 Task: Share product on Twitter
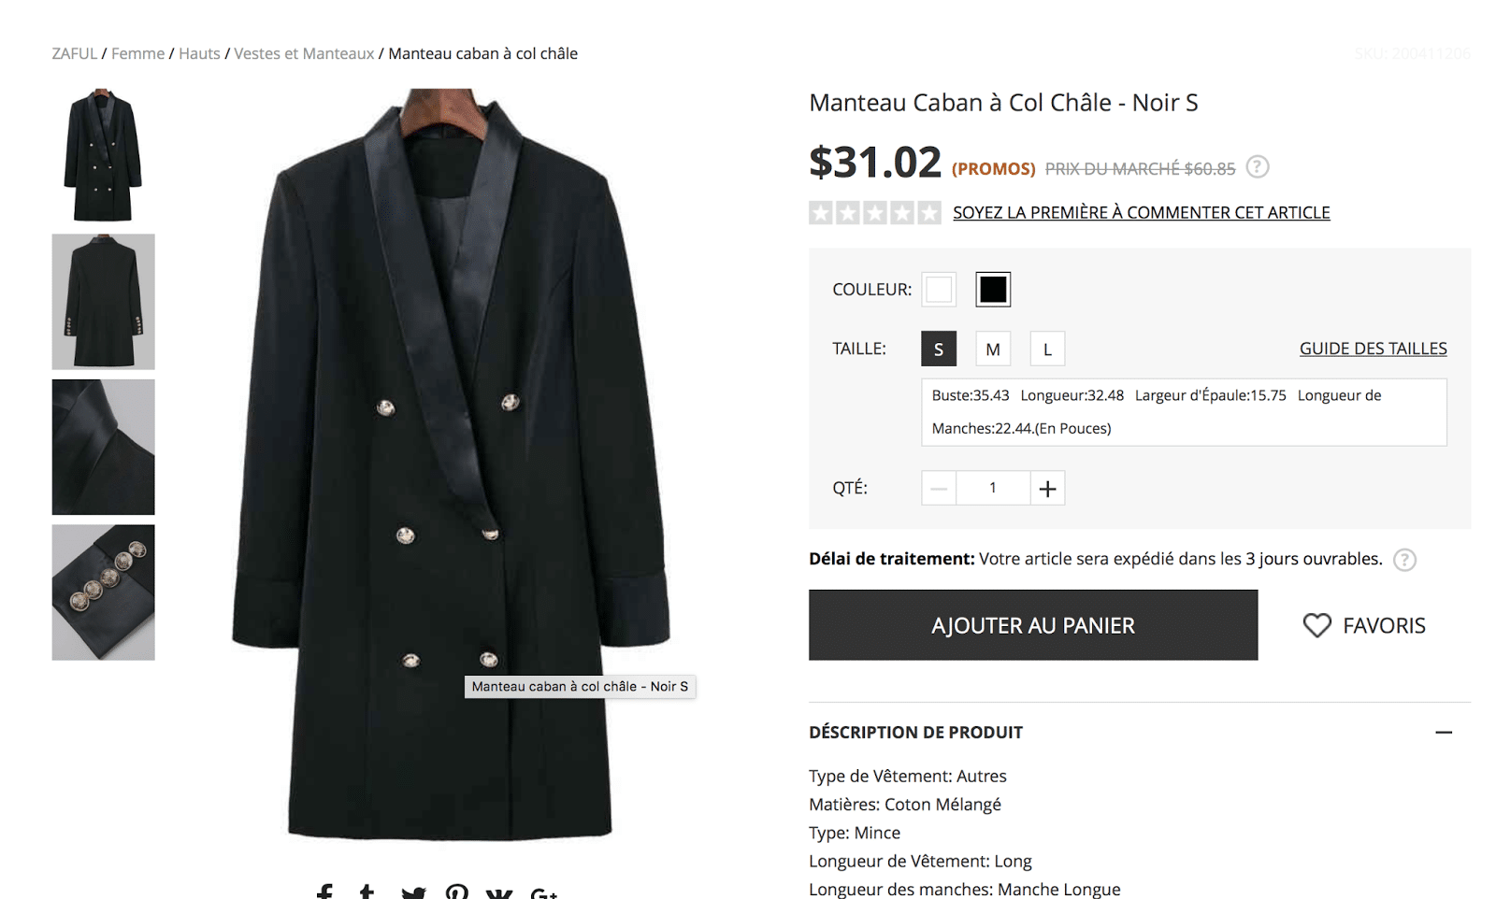click(412, 893)
